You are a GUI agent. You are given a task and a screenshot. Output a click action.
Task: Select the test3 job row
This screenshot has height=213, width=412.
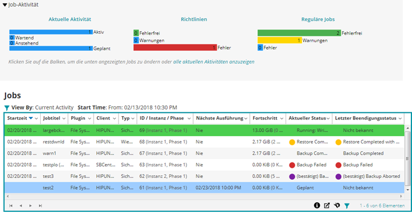[204, 176]
